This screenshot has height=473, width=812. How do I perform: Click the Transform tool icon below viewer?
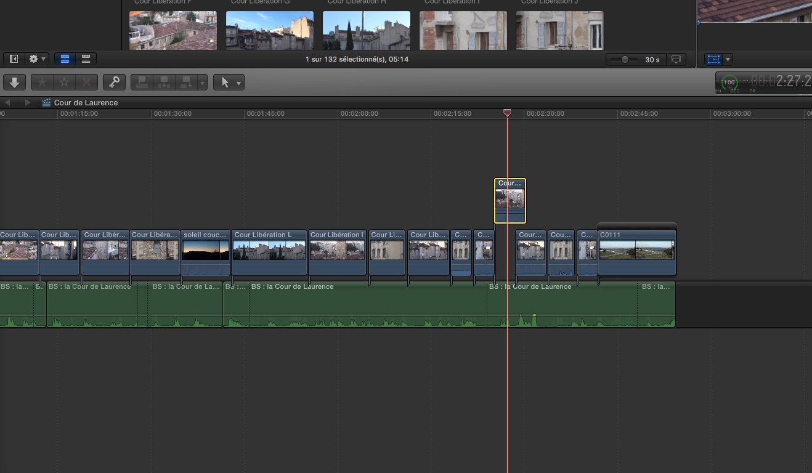[713, 59]
